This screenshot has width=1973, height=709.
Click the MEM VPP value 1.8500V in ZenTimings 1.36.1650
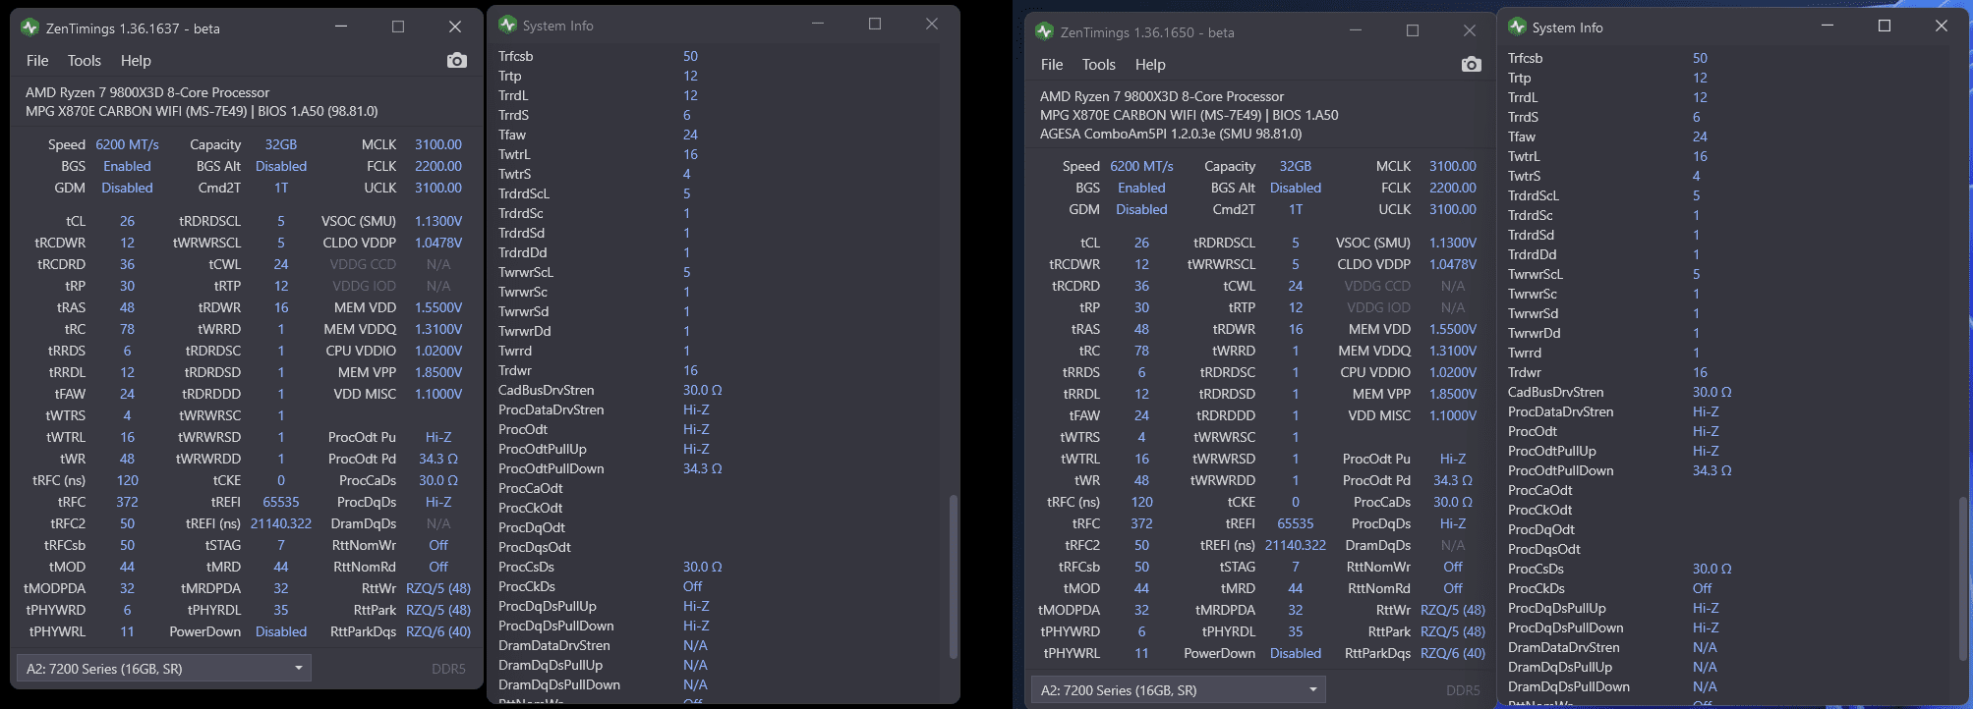(x=1453, y=394)
